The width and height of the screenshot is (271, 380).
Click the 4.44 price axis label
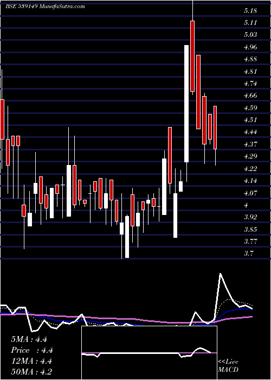coord(250,132)
